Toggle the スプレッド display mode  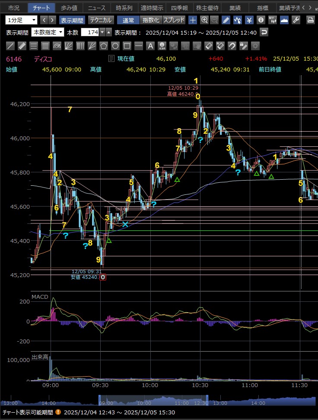point(174,20)
